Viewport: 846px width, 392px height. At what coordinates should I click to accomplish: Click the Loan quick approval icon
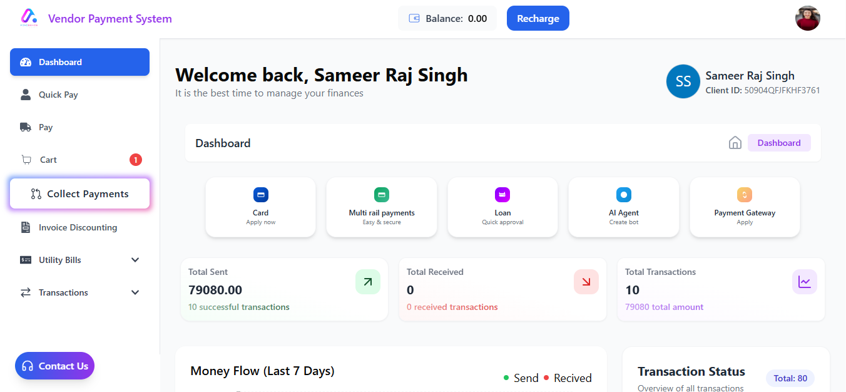pos(502,195)
